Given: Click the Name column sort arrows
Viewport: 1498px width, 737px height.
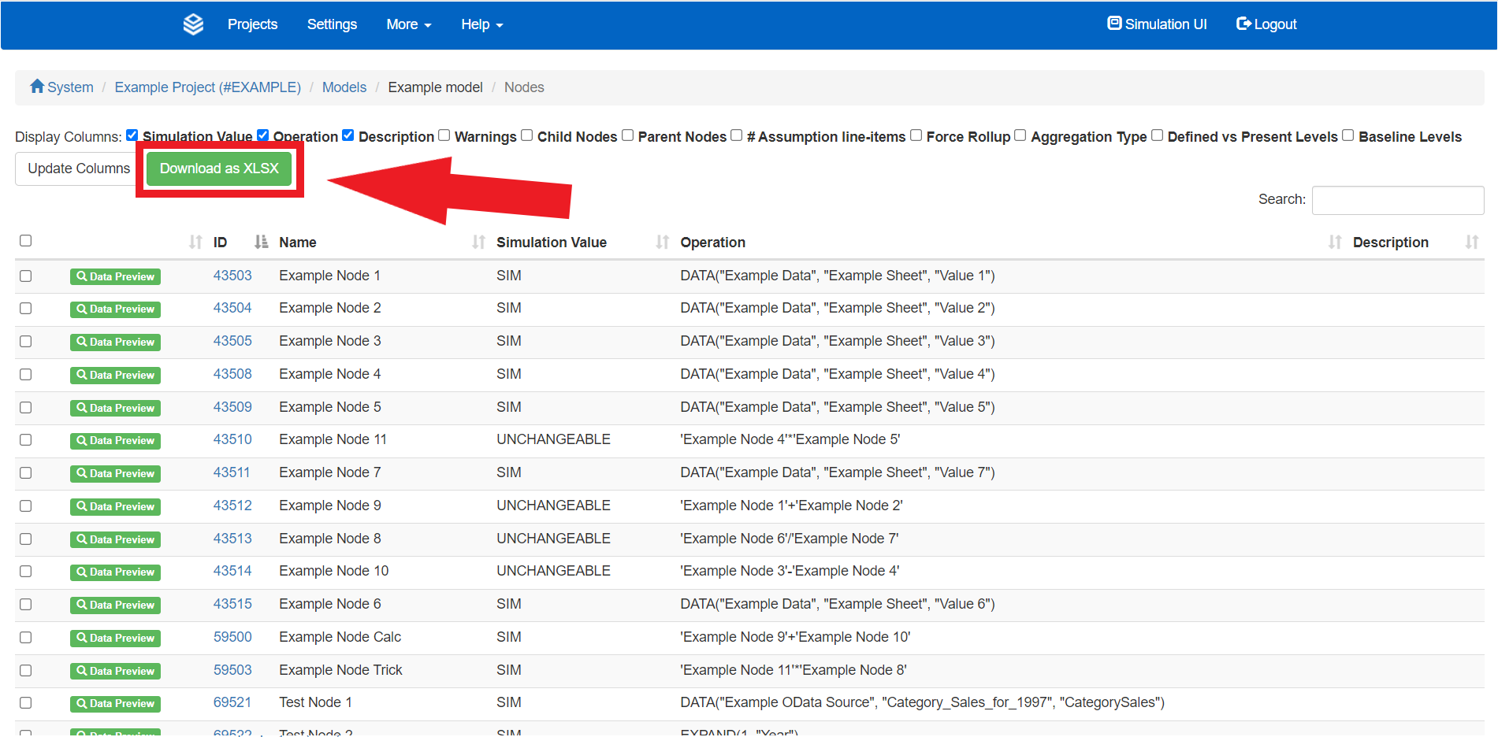Looking at the screenshot, I should 478,242.
